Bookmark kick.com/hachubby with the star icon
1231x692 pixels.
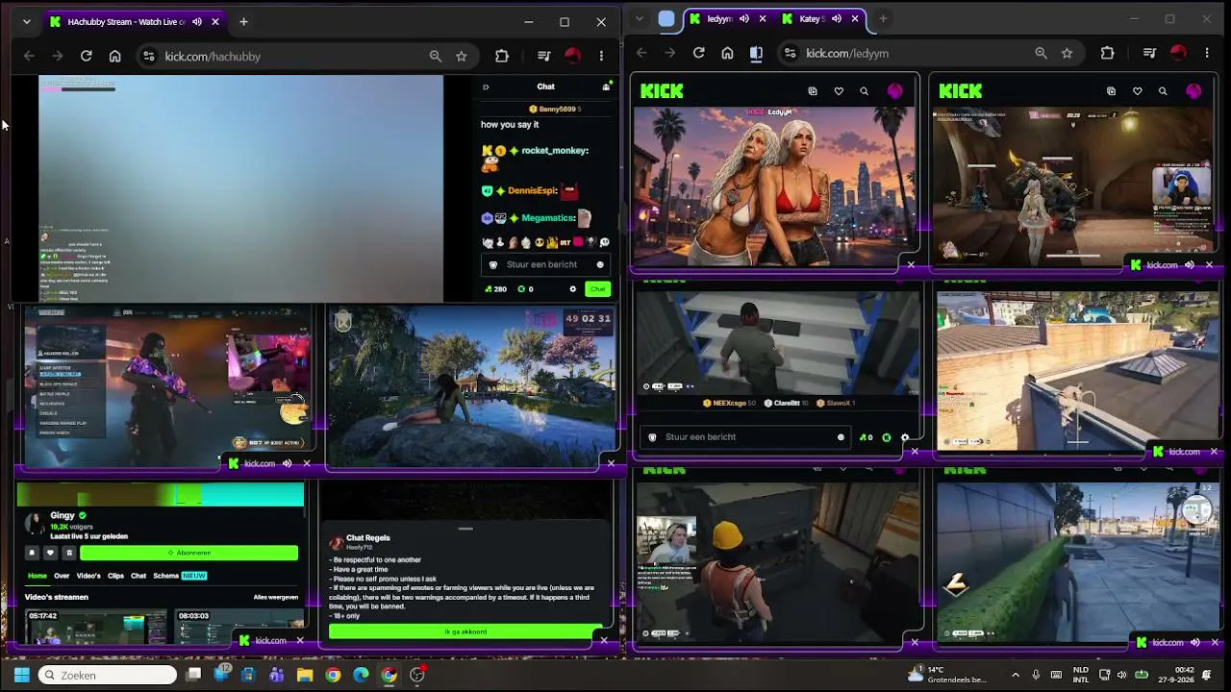coord(462,57)
